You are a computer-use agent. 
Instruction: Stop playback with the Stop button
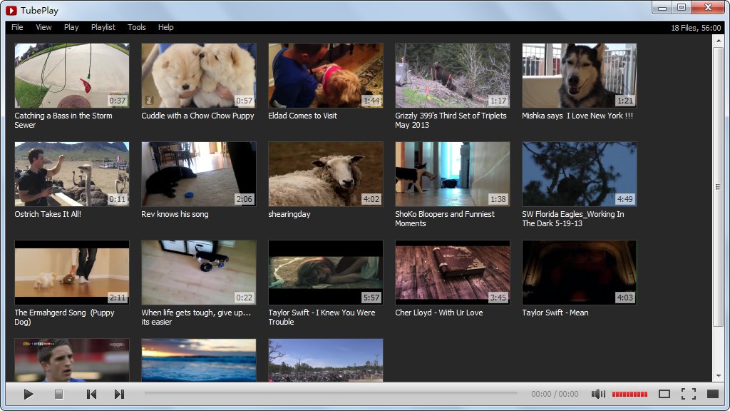[58, 394]
